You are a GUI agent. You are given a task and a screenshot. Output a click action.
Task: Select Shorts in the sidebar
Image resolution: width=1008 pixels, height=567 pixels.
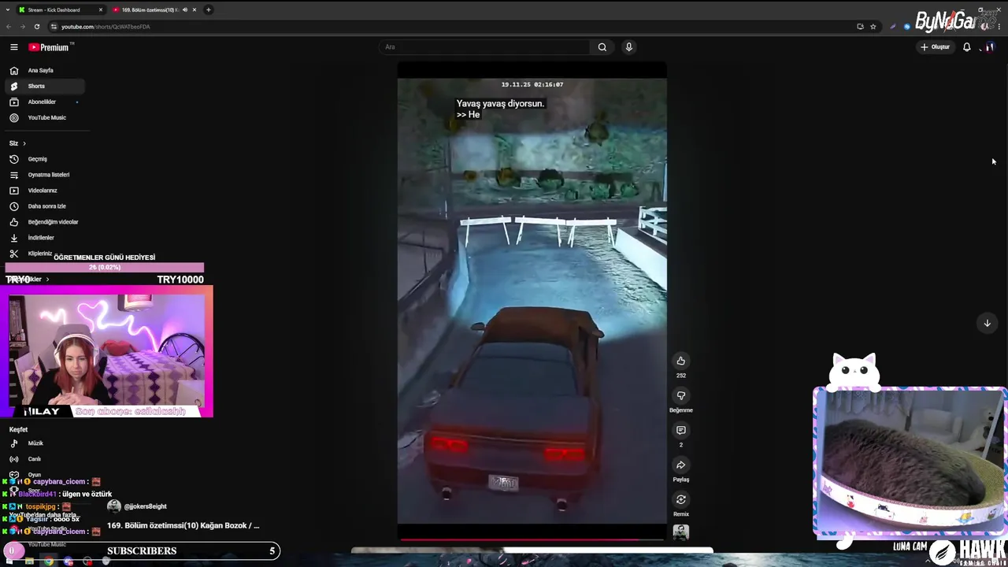[44, 86]
